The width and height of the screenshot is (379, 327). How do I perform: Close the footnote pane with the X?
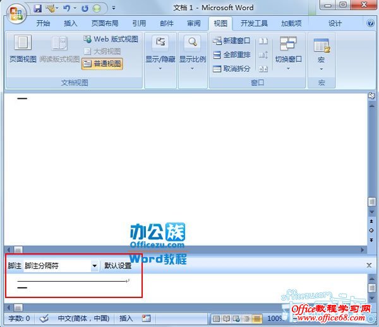[369, 265]
